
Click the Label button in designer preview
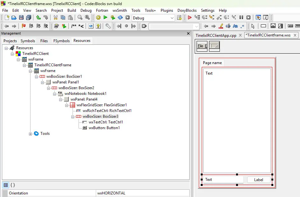258,180
